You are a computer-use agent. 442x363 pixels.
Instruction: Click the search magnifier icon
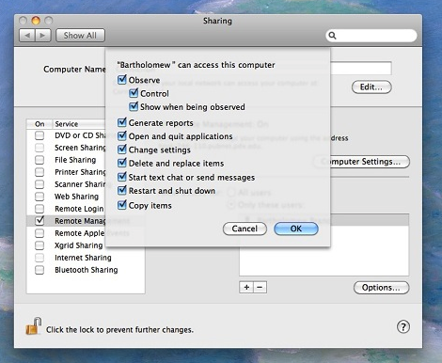(x=332, y=36)
